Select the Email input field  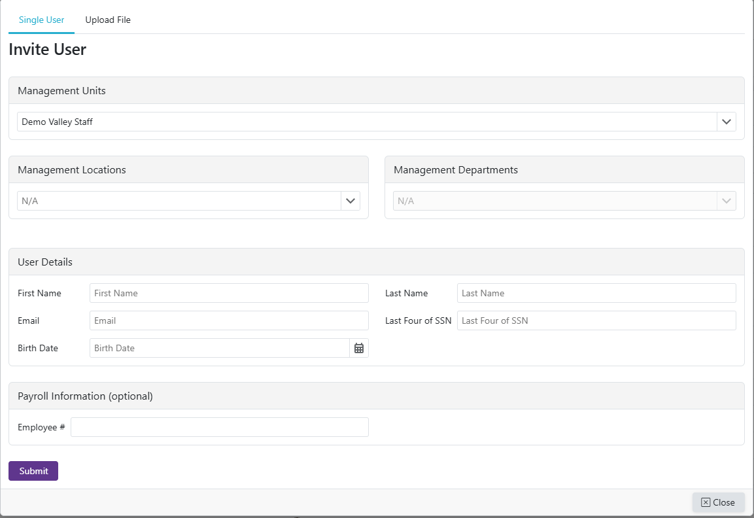coord(229,320)
